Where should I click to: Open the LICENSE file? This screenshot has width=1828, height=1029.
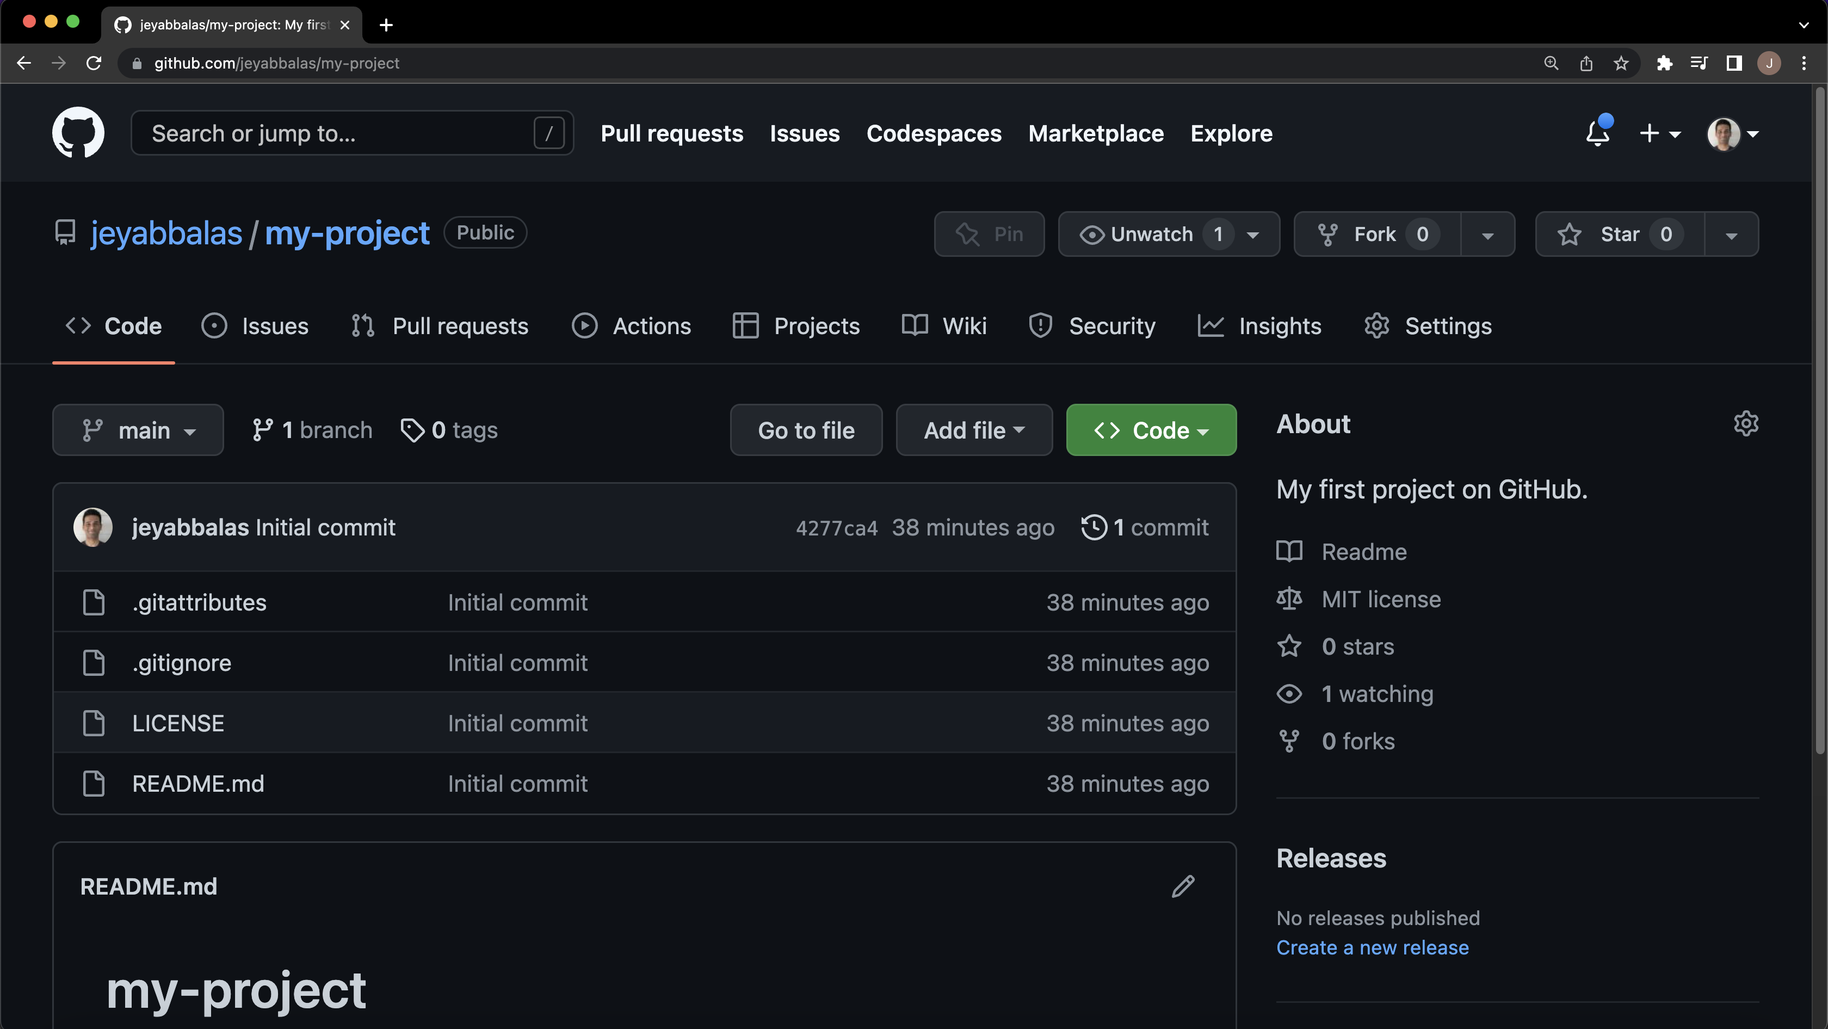[x=178, y=723]
